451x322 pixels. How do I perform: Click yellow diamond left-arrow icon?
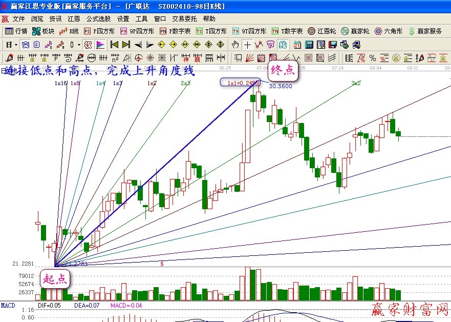[x=161, y=45]
